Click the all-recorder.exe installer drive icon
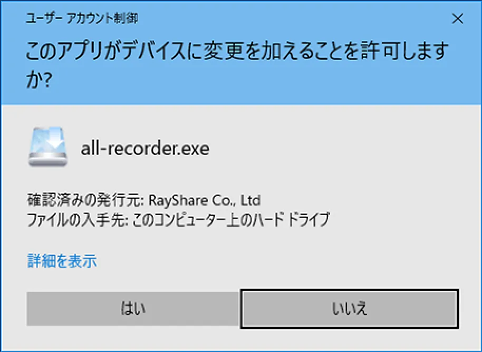Viewport: 482px width, 352px height. [x=48, y=147]
